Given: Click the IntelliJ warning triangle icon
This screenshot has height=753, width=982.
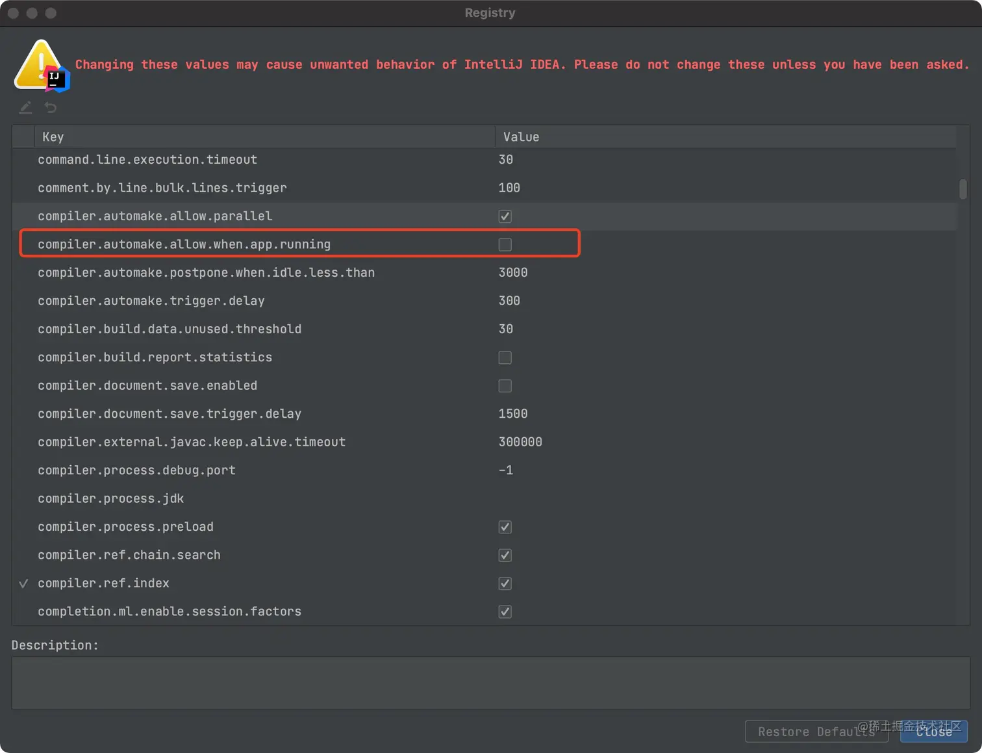Looking at the screenshot, I should pyautogui.click(x=42, y=66).
